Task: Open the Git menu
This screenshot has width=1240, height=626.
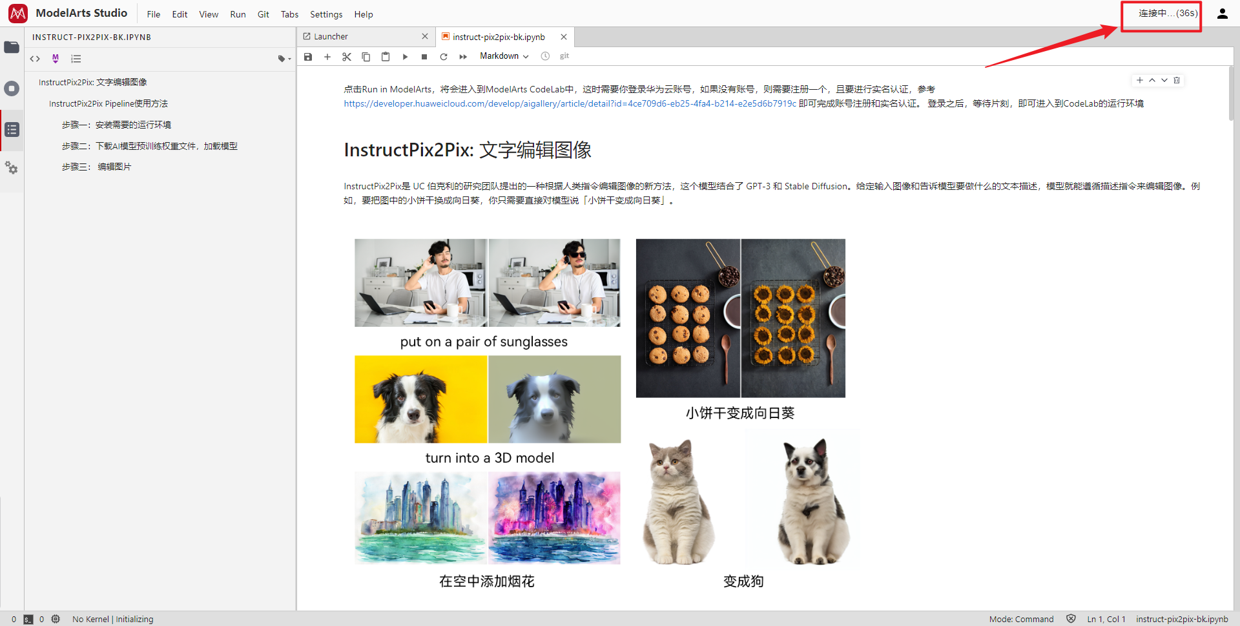Action: point(263,14)
